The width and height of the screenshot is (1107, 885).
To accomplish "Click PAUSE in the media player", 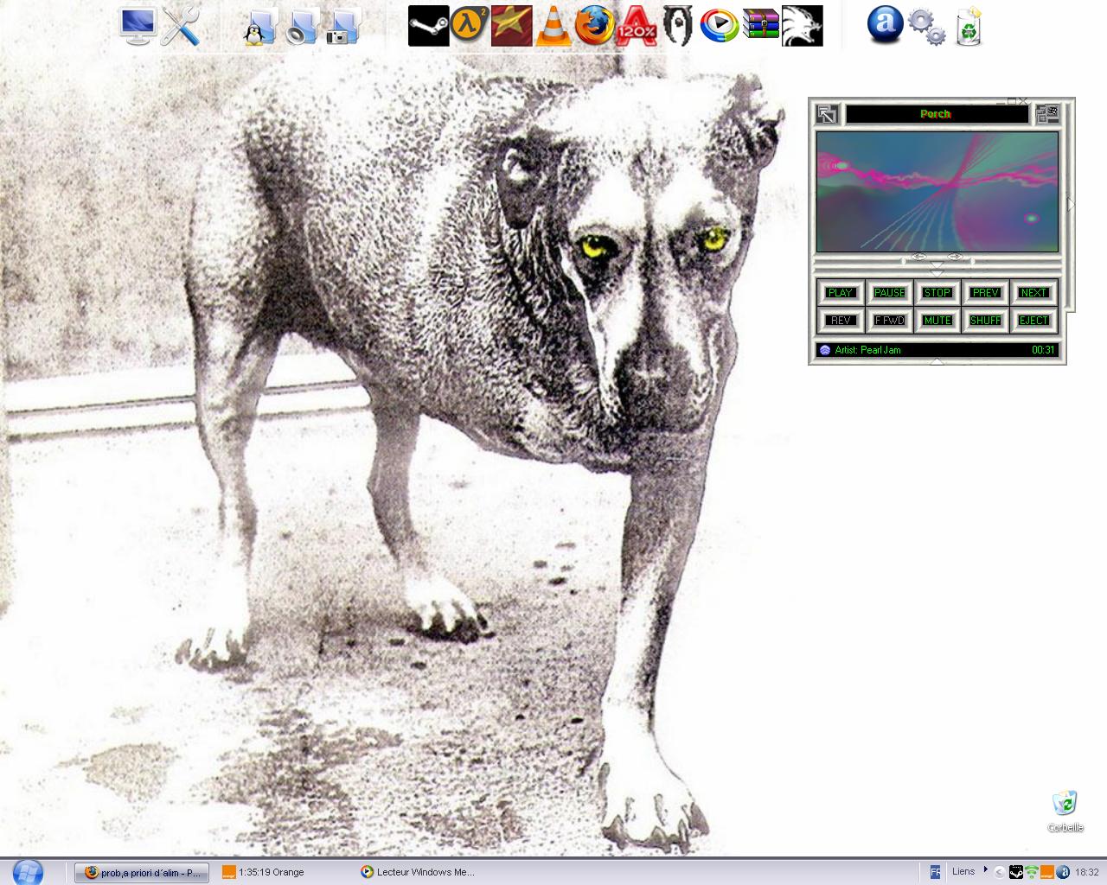I will tap(889, 293).
